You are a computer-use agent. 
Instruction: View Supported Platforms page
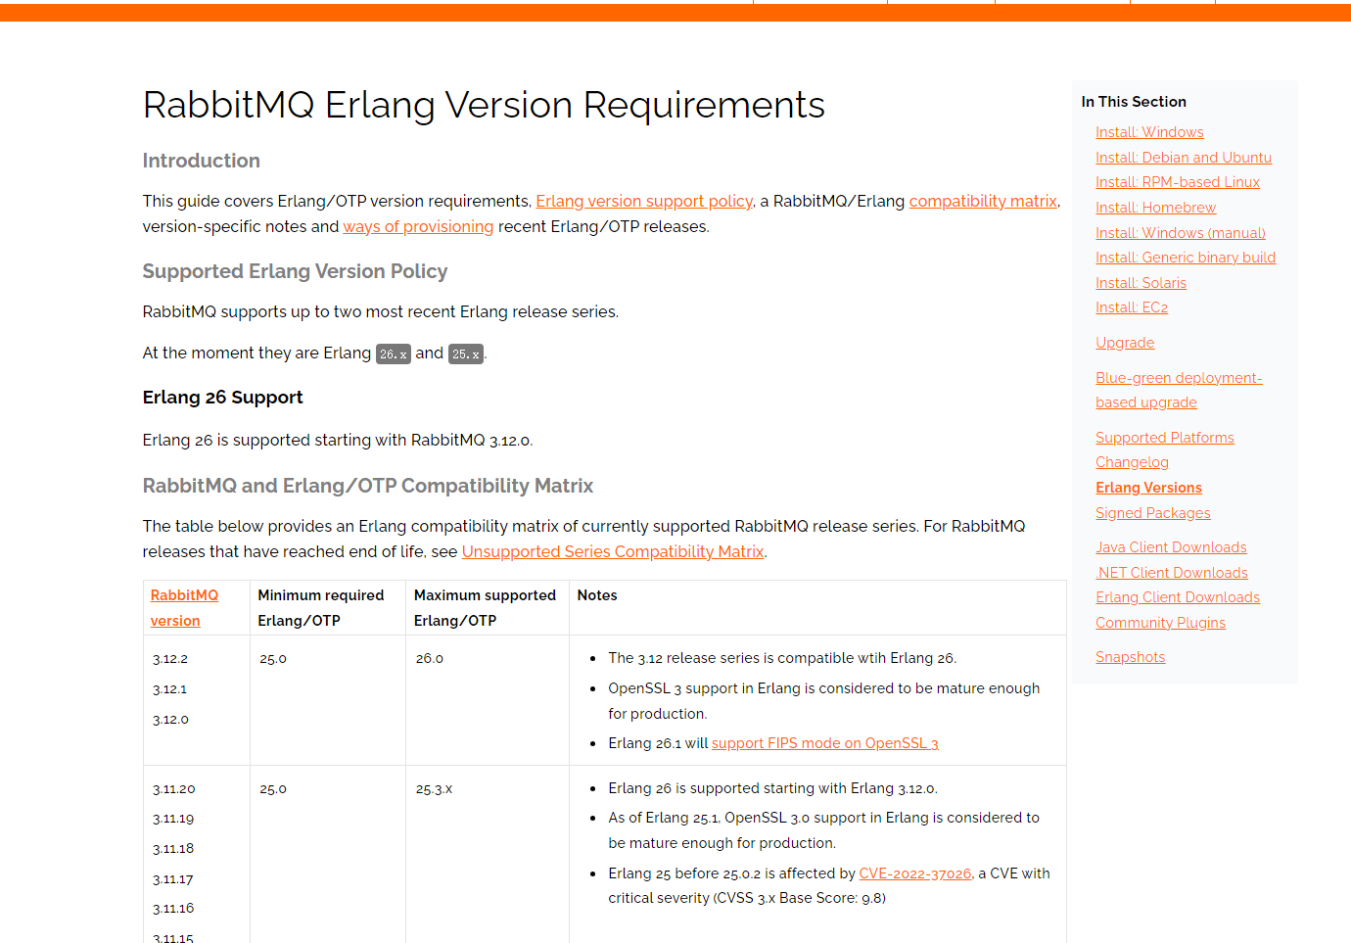(1165, 438)
